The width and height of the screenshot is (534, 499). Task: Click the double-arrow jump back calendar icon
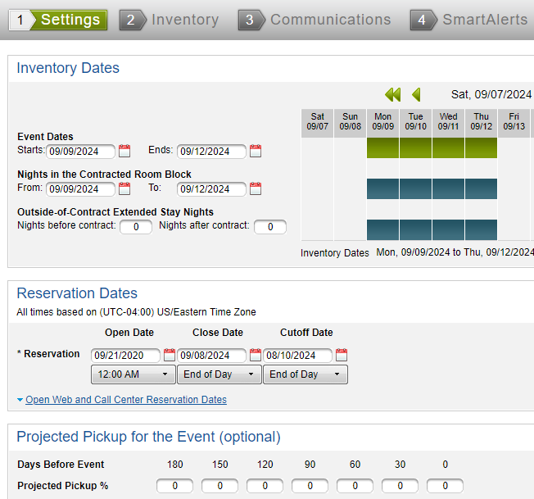(392, 94)
